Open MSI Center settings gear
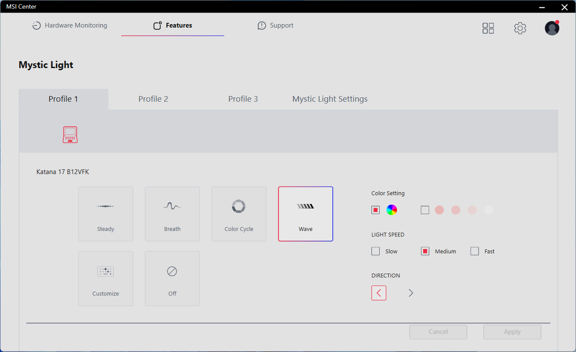Screen dimensions: 576x352 (x=520, y=28)
